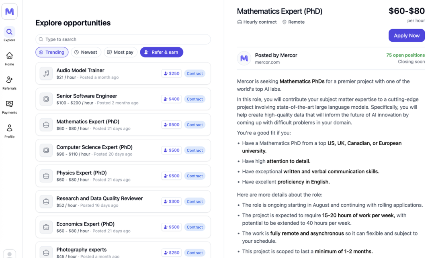
Task: Click the $500 referral badge for Physics Expert
Action: 171,176
